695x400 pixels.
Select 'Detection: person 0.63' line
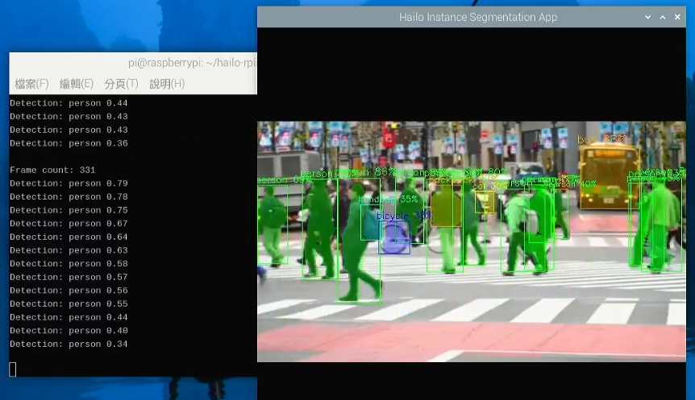pos(69,250)
